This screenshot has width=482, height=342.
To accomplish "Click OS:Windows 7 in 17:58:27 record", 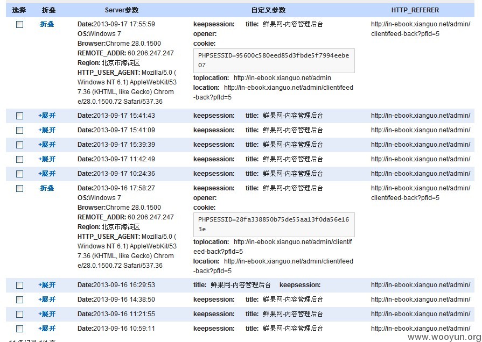I will (x=99, y=198).
